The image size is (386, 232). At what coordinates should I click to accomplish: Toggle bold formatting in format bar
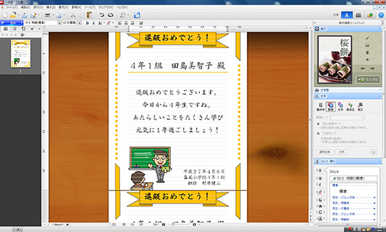coord(87,23)
